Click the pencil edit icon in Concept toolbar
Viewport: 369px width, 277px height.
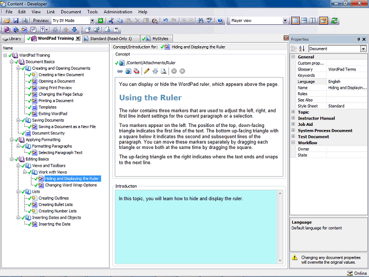tap(146, 71)
